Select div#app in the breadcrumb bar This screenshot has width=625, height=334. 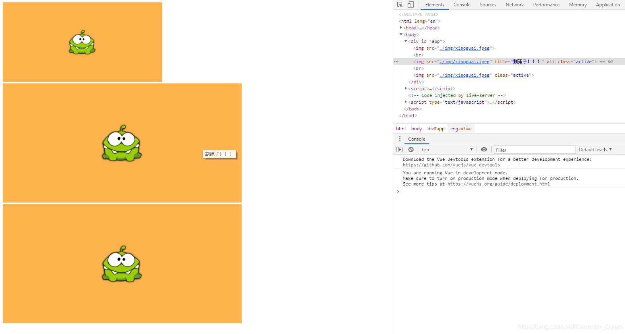[436, 129]
